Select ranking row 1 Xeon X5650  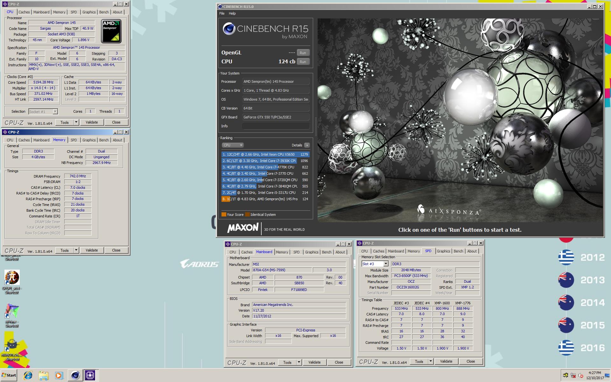point(265,154)
